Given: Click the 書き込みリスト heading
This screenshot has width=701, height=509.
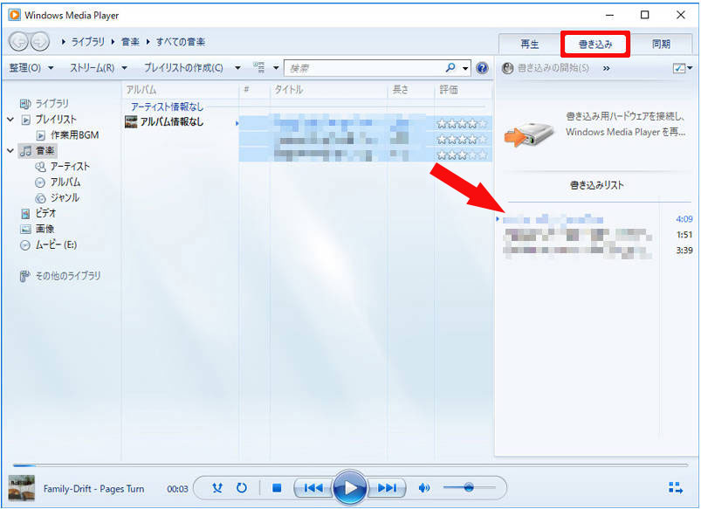Looking at the screenshot, I should tap(597, 185).
